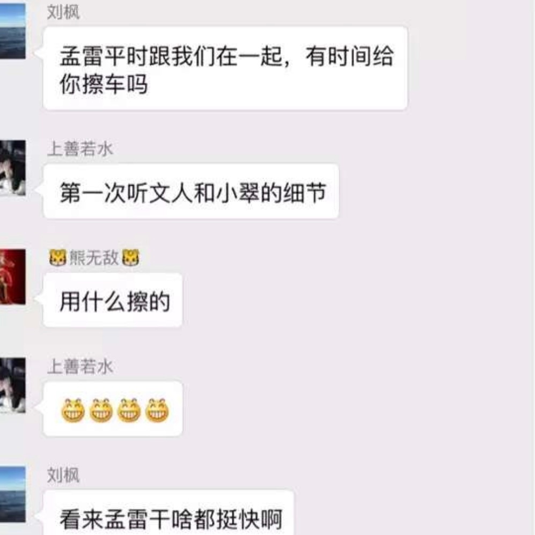Tap the name 刘枫 above the first message

63,12
